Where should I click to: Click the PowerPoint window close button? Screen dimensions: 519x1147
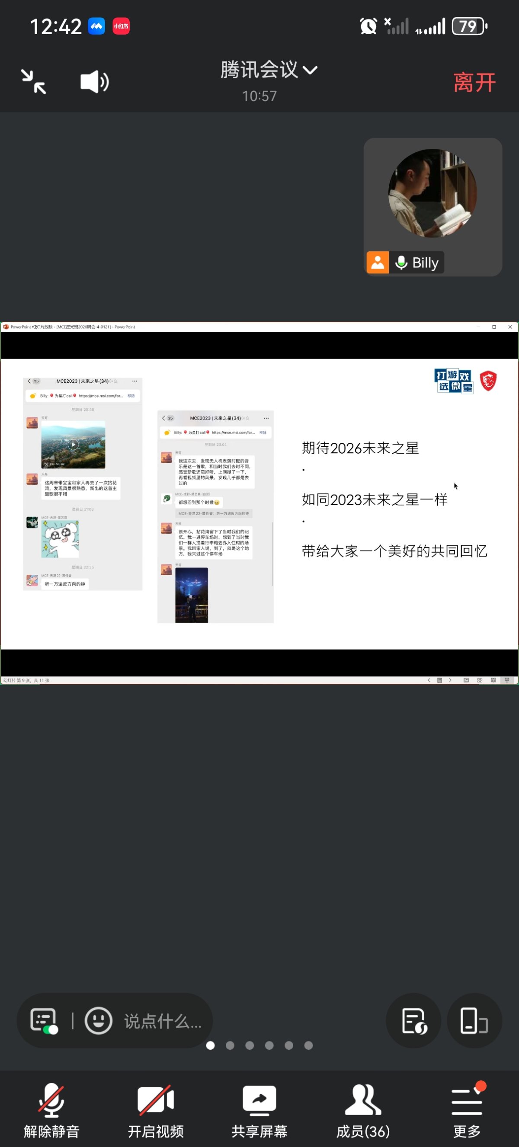coord(510,327)
